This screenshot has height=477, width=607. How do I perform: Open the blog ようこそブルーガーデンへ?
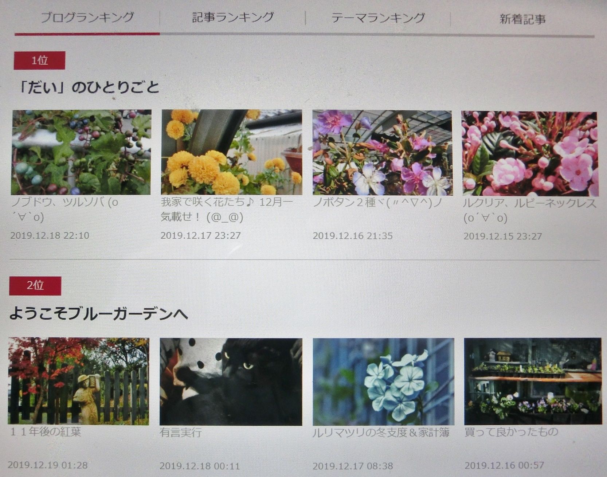pyautogui.click(x=98, y=314)
